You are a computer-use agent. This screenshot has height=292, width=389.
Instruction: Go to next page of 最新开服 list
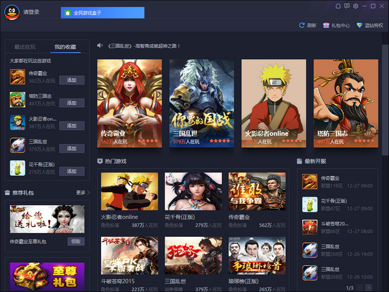coord(368,287)
